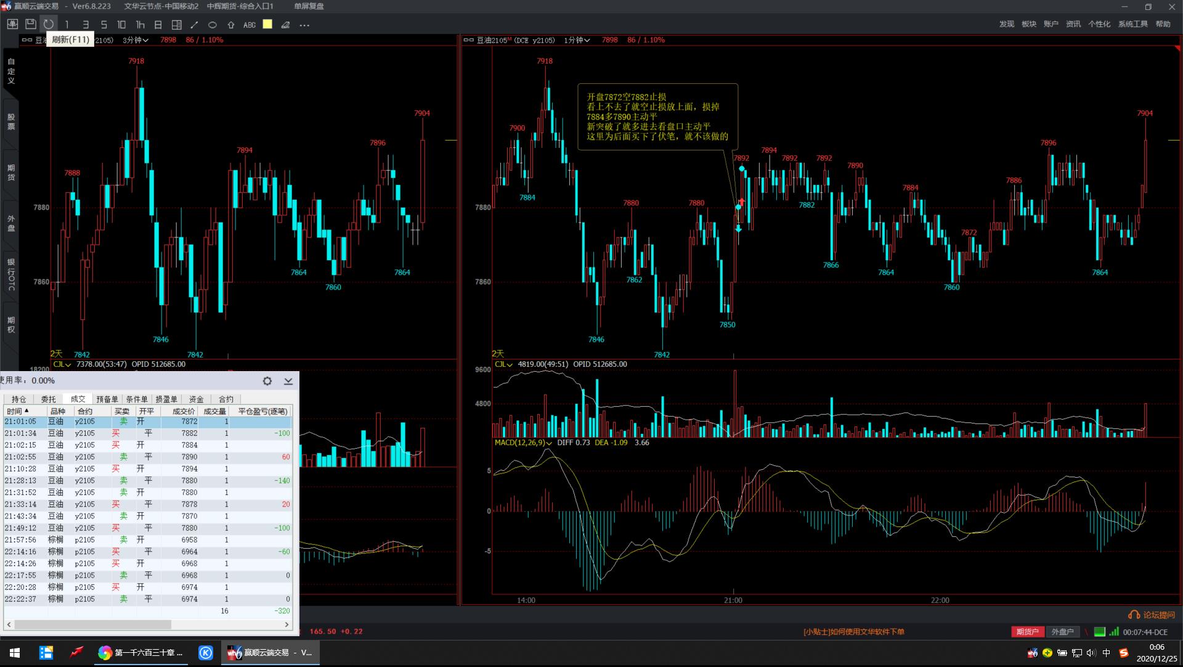Select the daily (日) period toolbar icon
1183x667 pixels.
pos(158,25)
